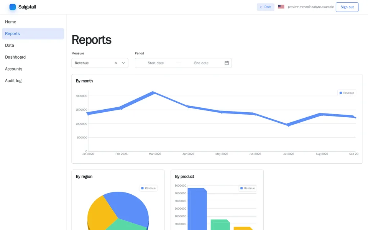Viewport: 368px width, 230px height.
Task: Toggle the Dark mode button
Action: 265,7
